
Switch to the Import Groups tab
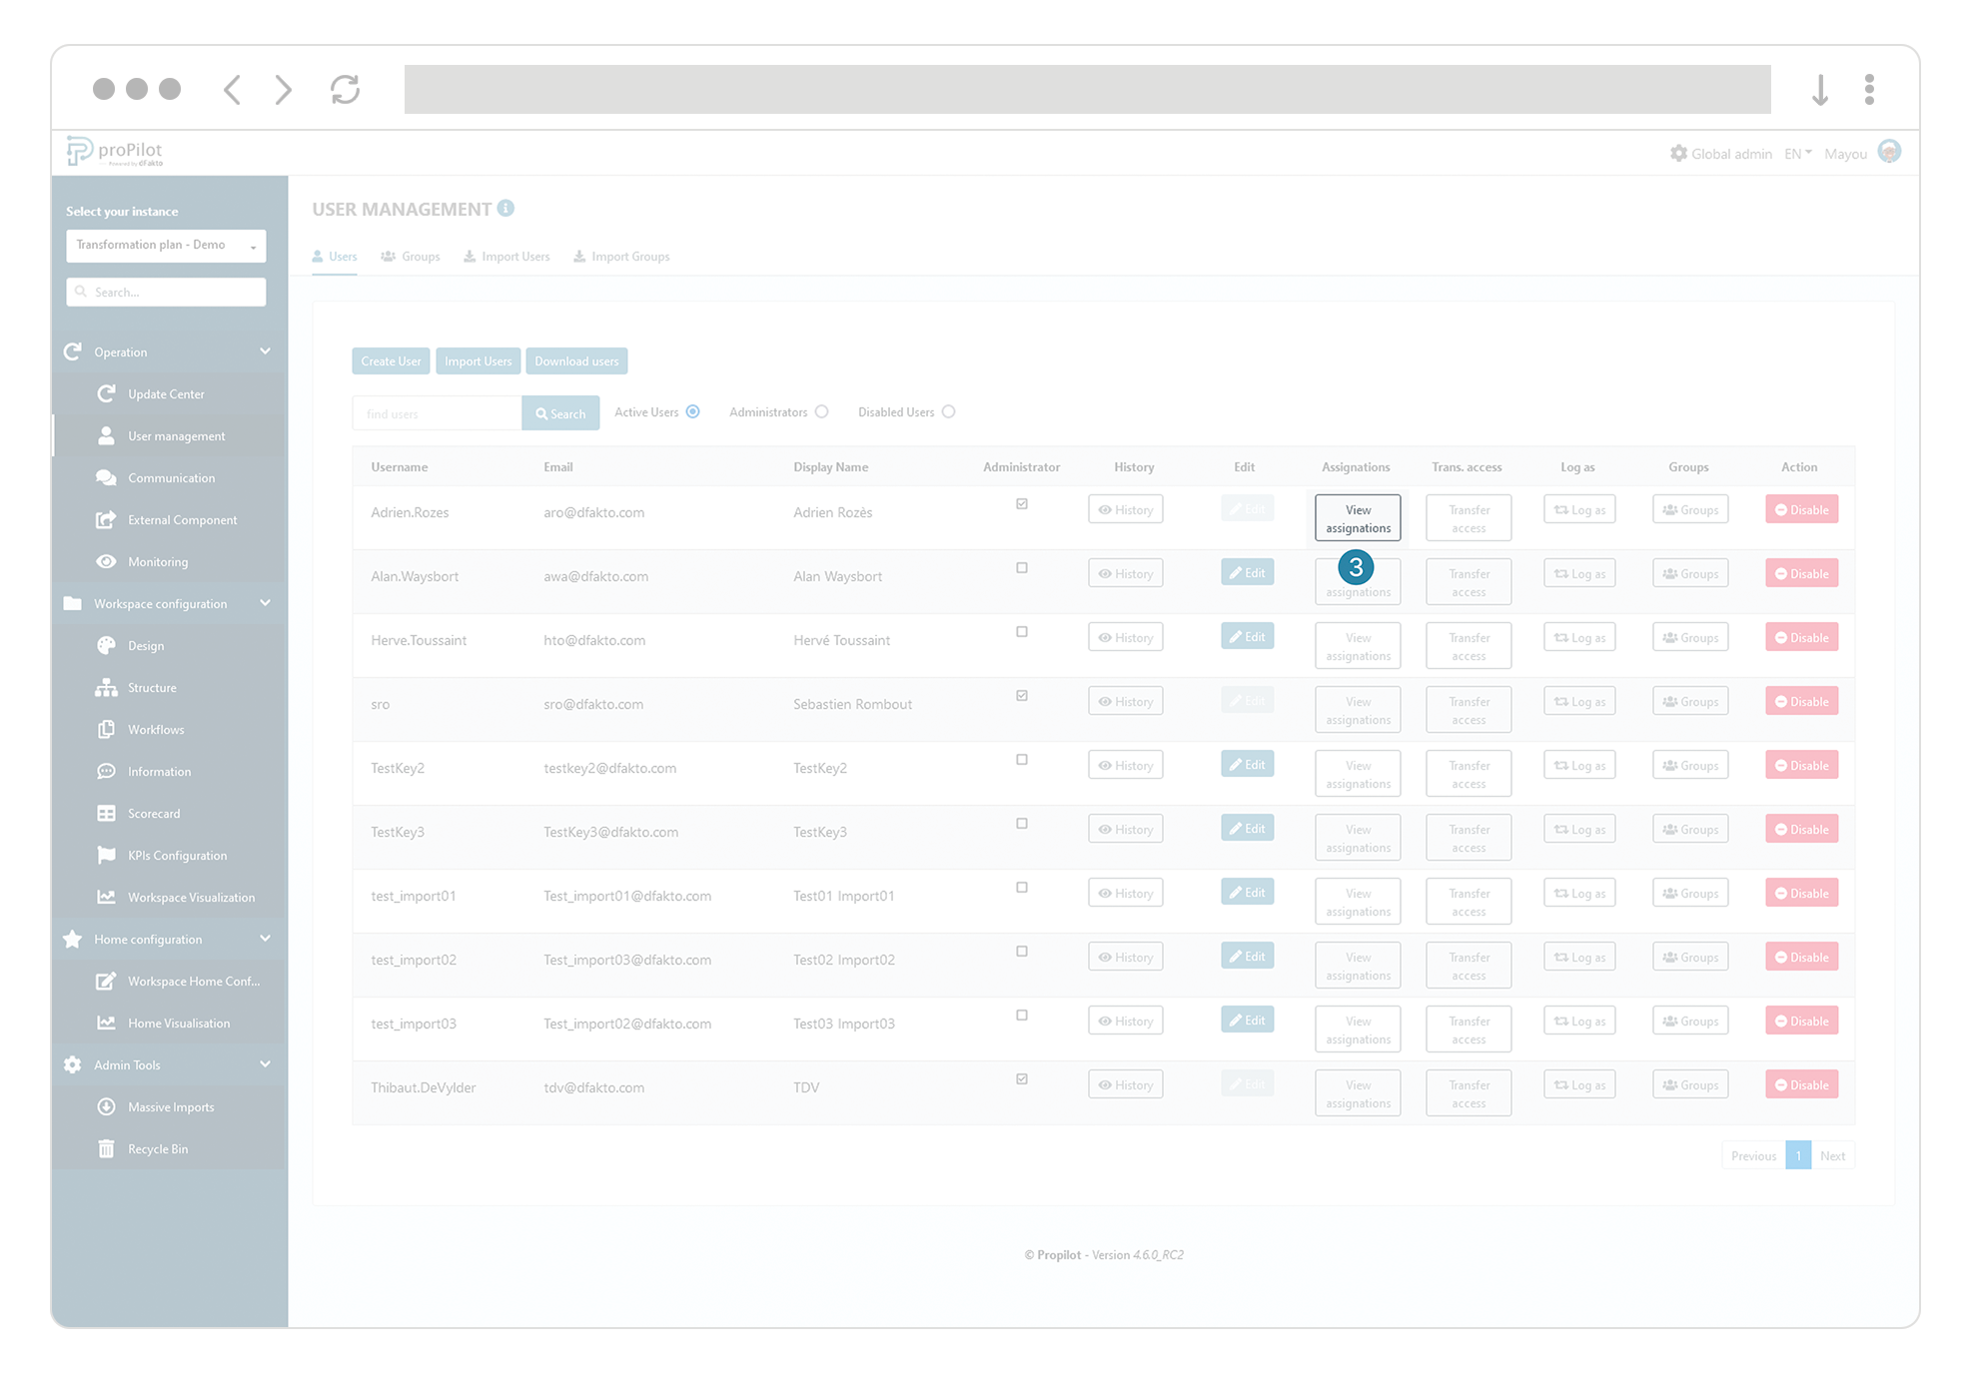pyautogui.click(x=620, y=257)
